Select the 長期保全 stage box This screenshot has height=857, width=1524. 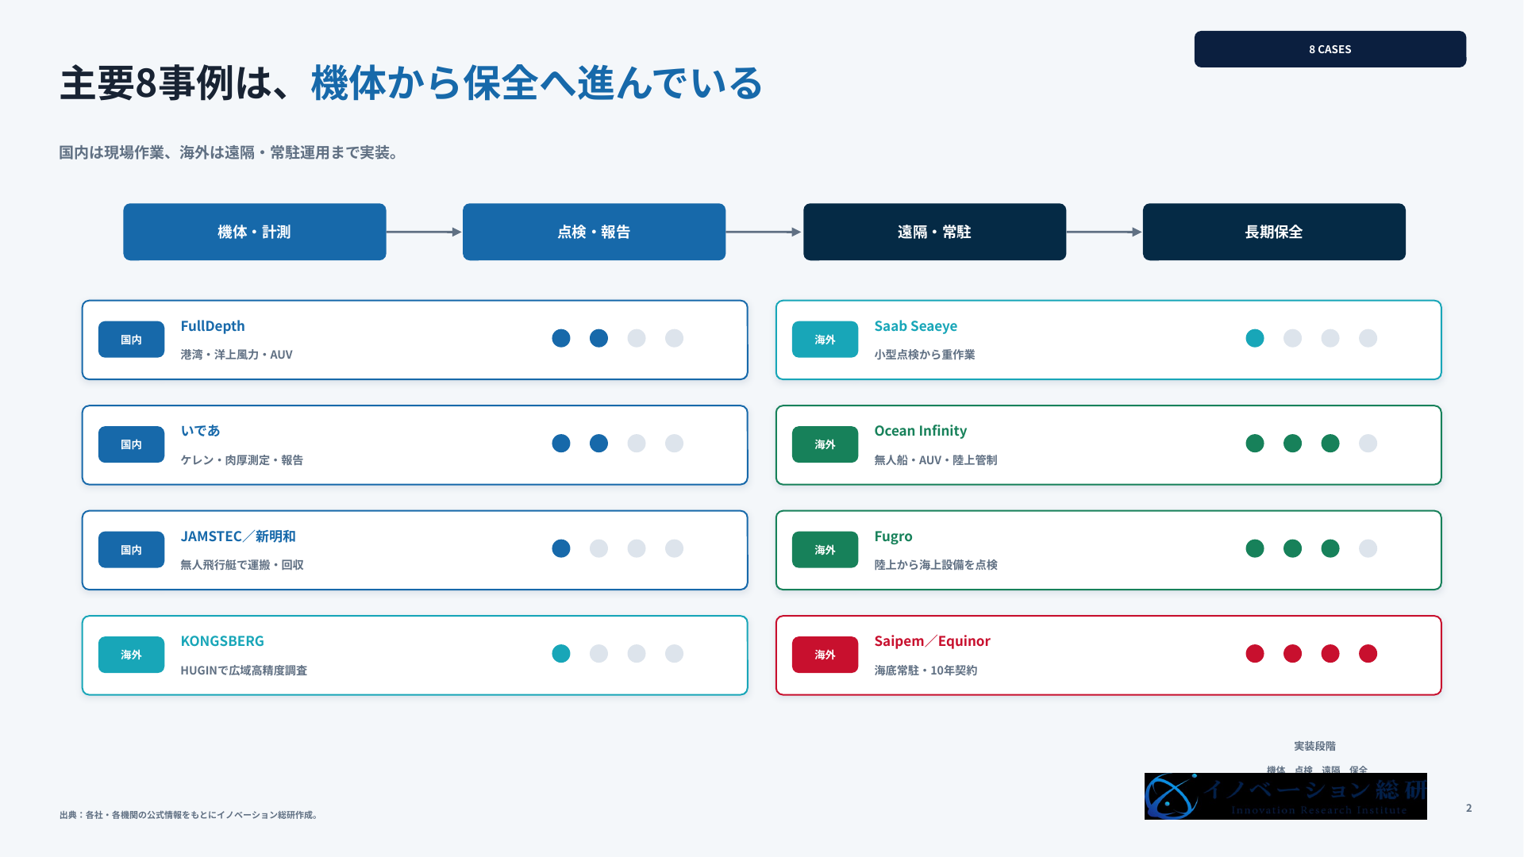pos(1274,232)
